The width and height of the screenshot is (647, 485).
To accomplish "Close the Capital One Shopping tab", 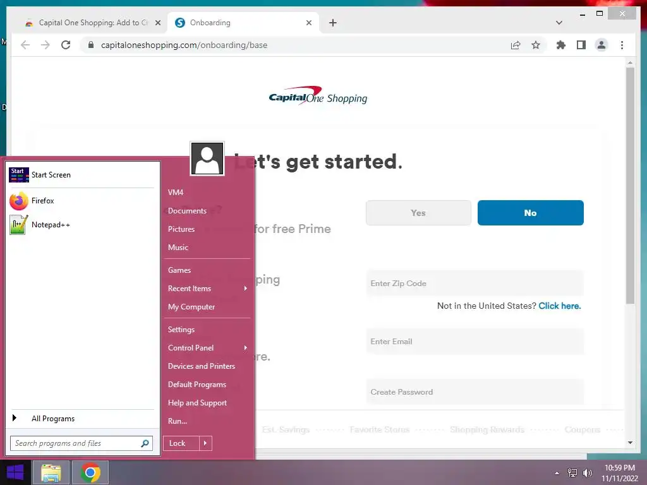I will pyautogui.click(x=157, y=23).
